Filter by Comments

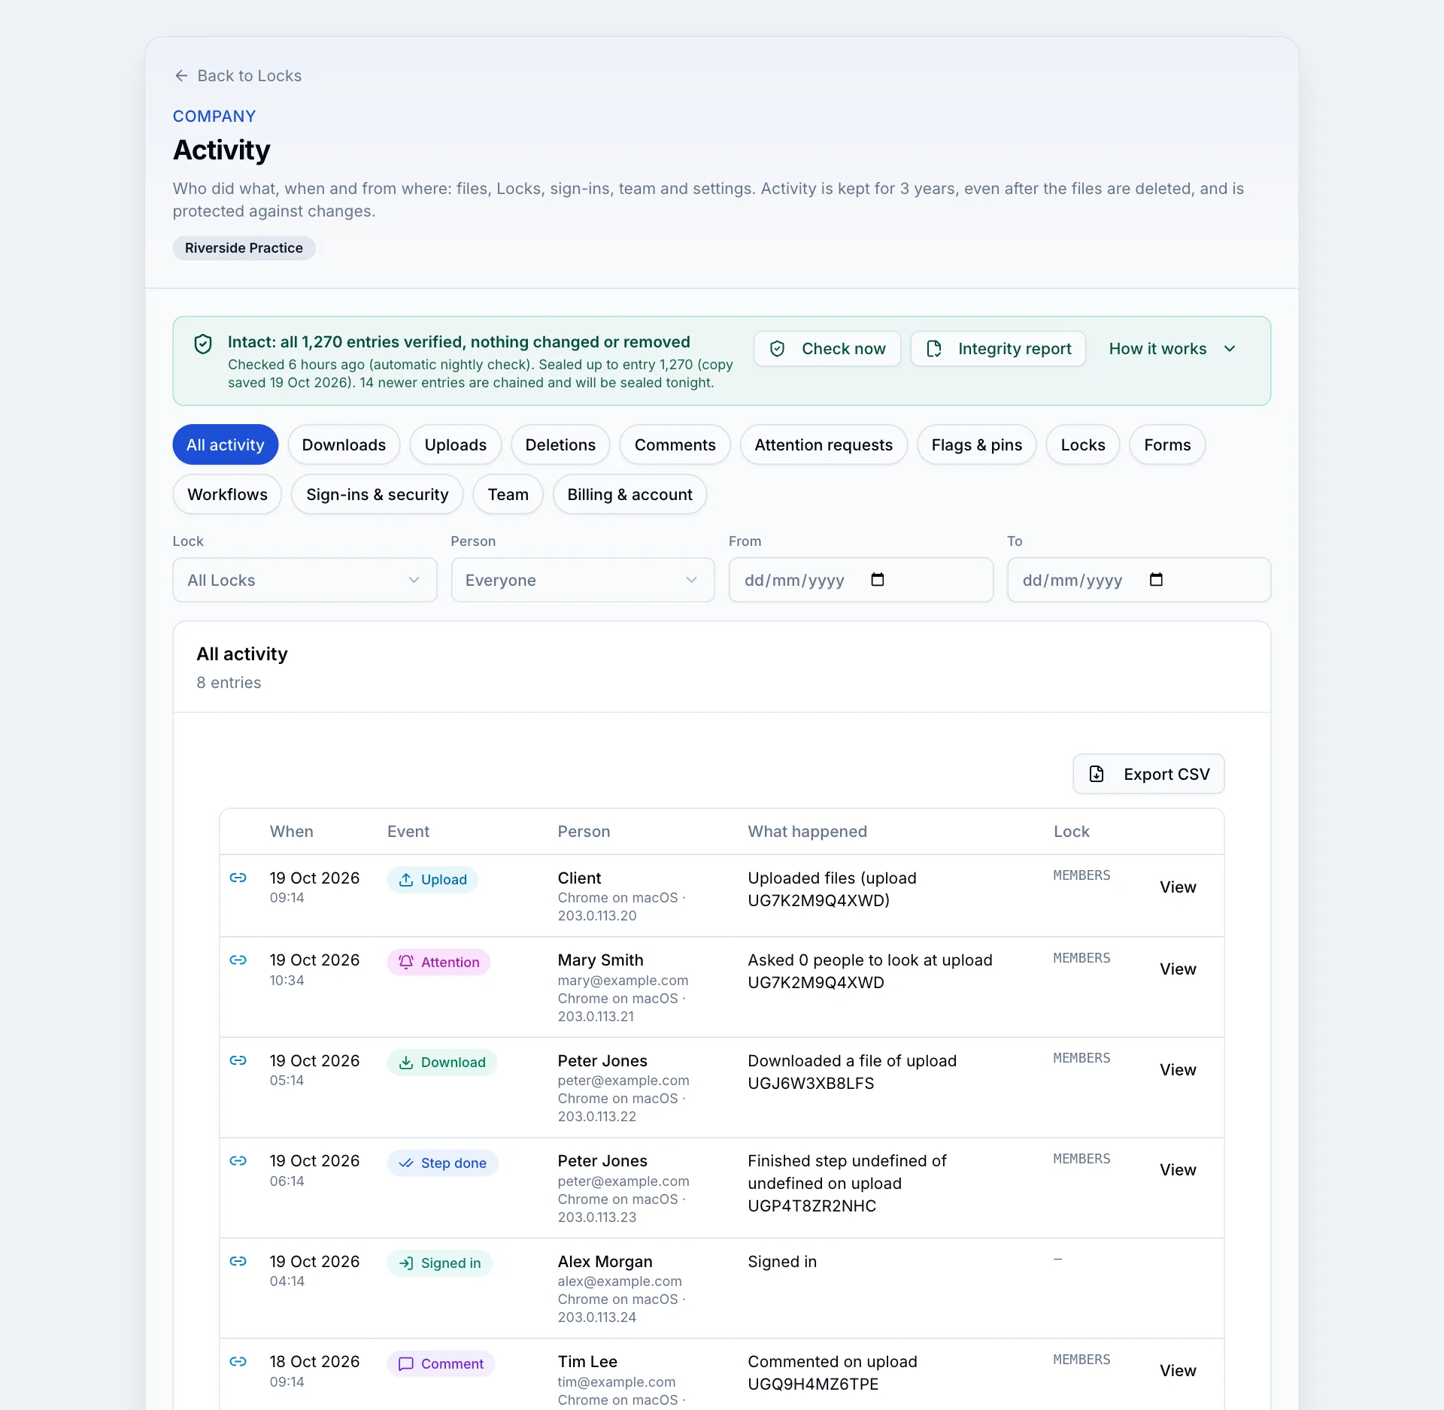[675, 444]
